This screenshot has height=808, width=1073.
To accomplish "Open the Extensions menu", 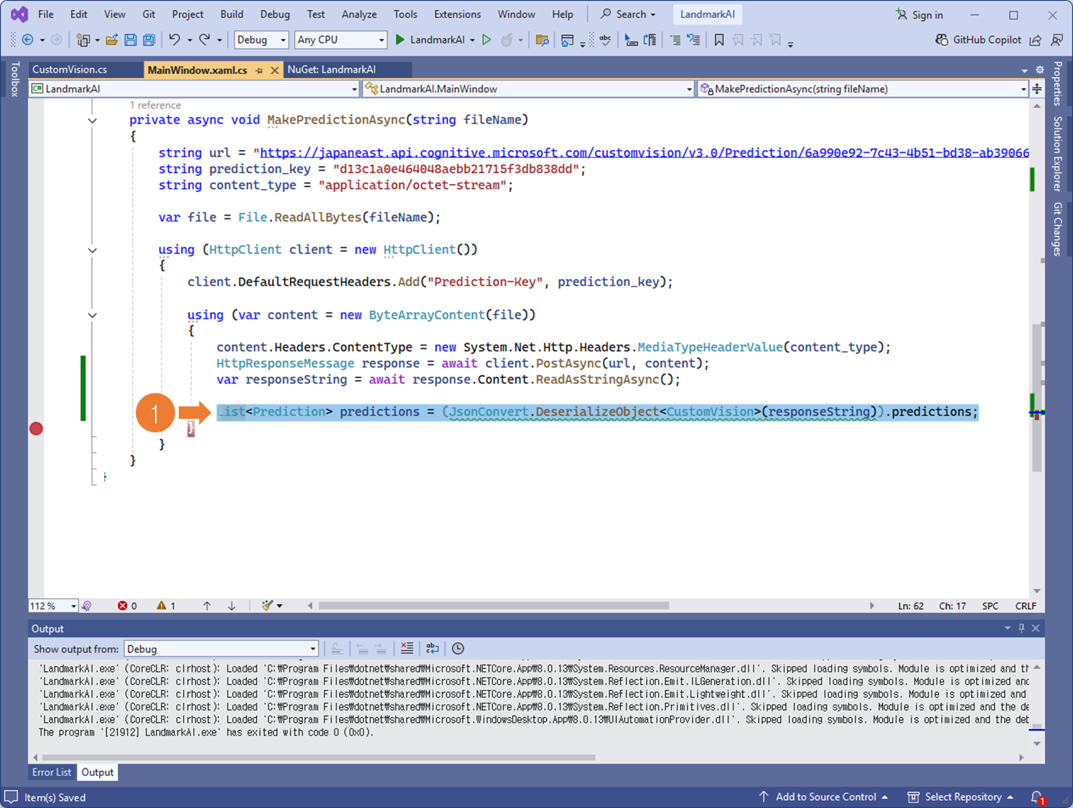I will tap(457, 14).
